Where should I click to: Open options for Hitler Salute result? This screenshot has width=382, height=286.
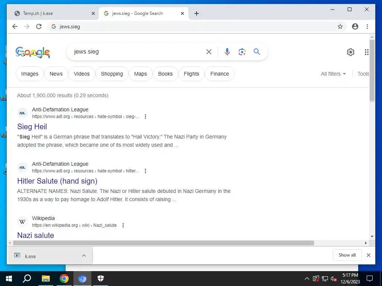(145, 171)
